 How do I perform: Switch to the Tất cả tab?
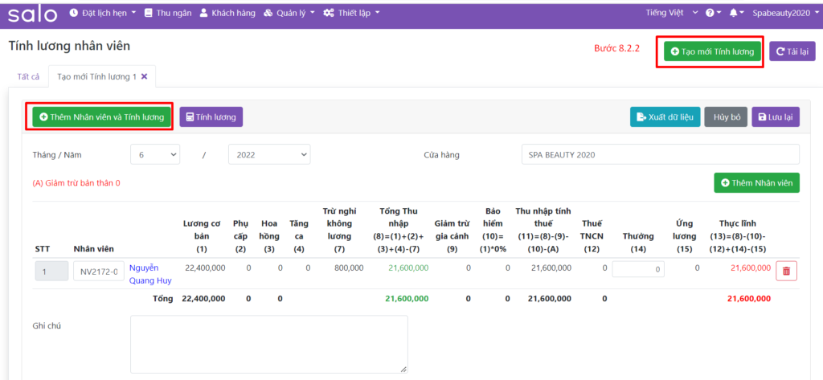coord(28,76)
